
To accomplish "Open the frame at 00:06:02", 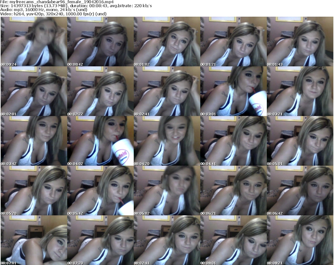I will coord(167,190).
